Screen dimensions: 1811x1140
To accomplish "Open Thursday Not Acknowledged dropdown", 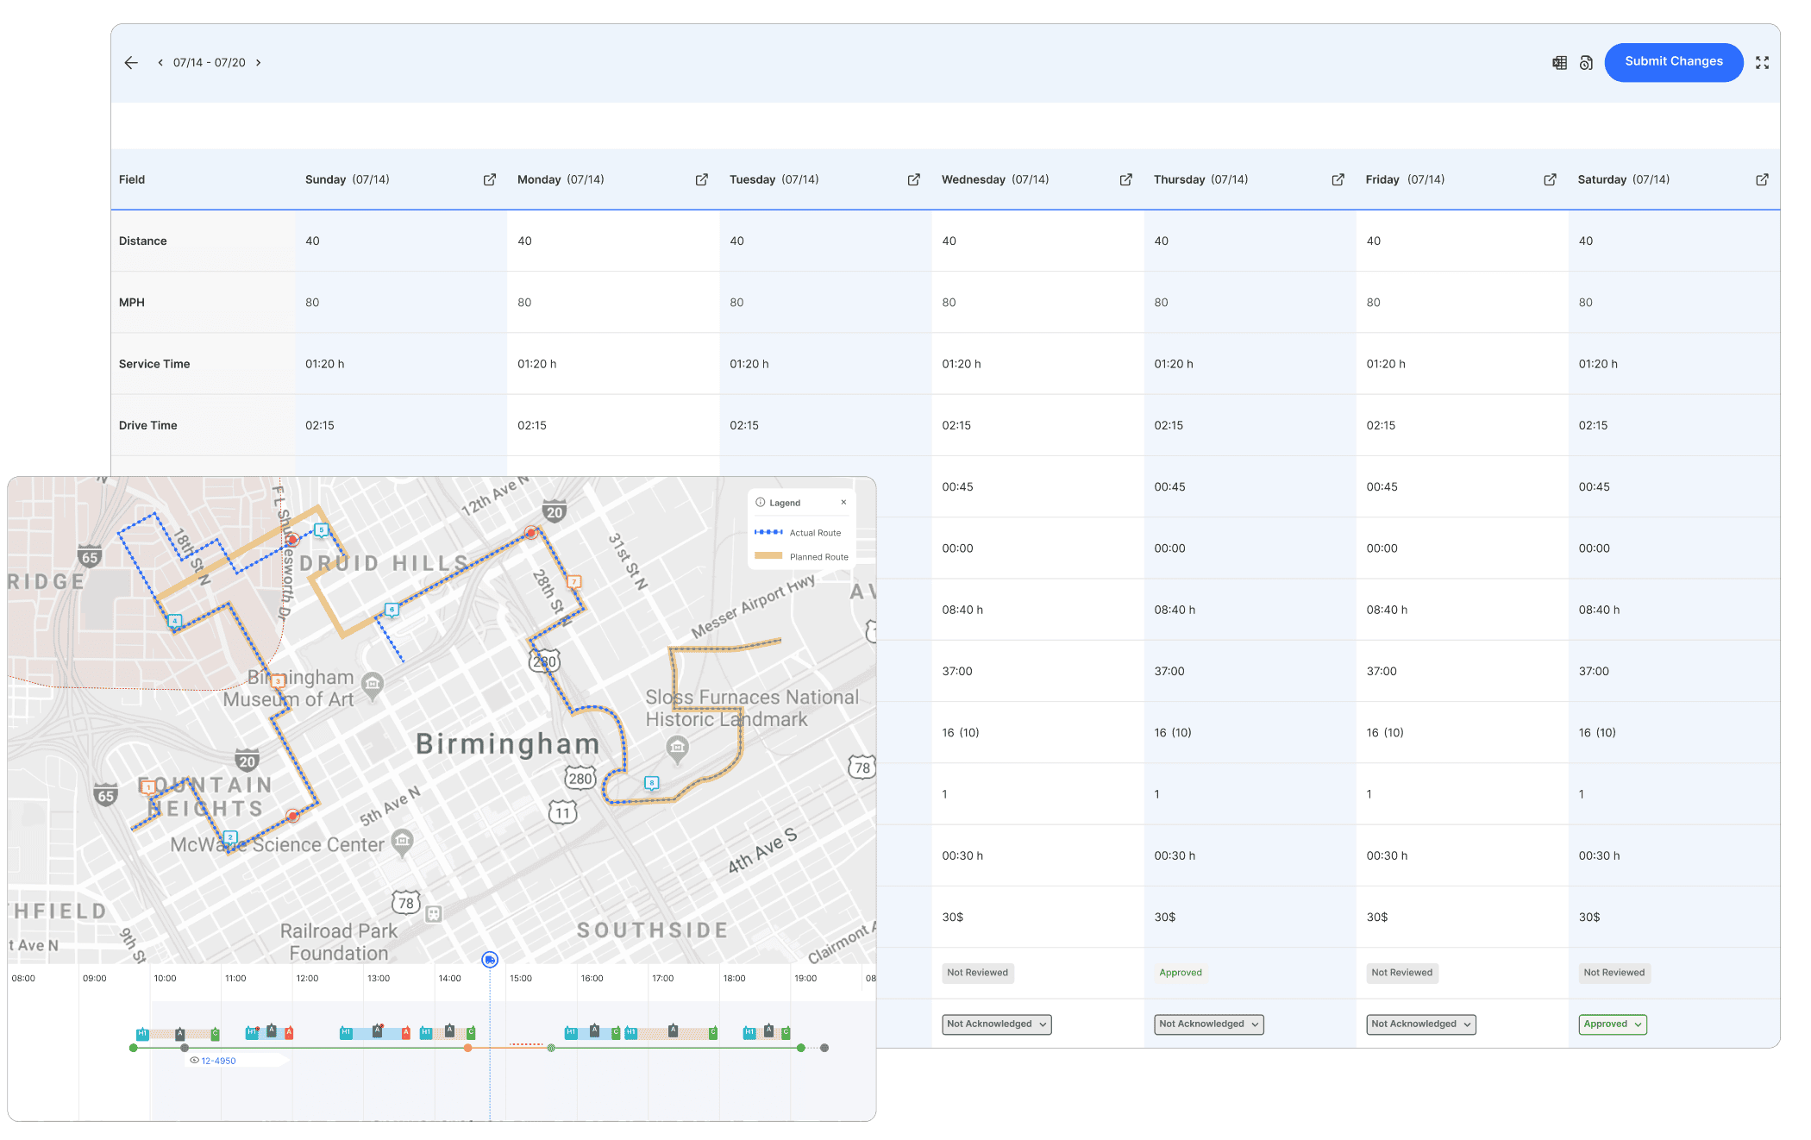I will click(x=1208, y=1024).
